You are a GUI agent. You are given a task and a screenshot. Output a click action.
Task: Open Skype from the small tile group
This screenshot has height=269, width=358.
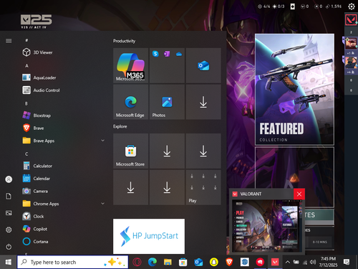(155, 54)
